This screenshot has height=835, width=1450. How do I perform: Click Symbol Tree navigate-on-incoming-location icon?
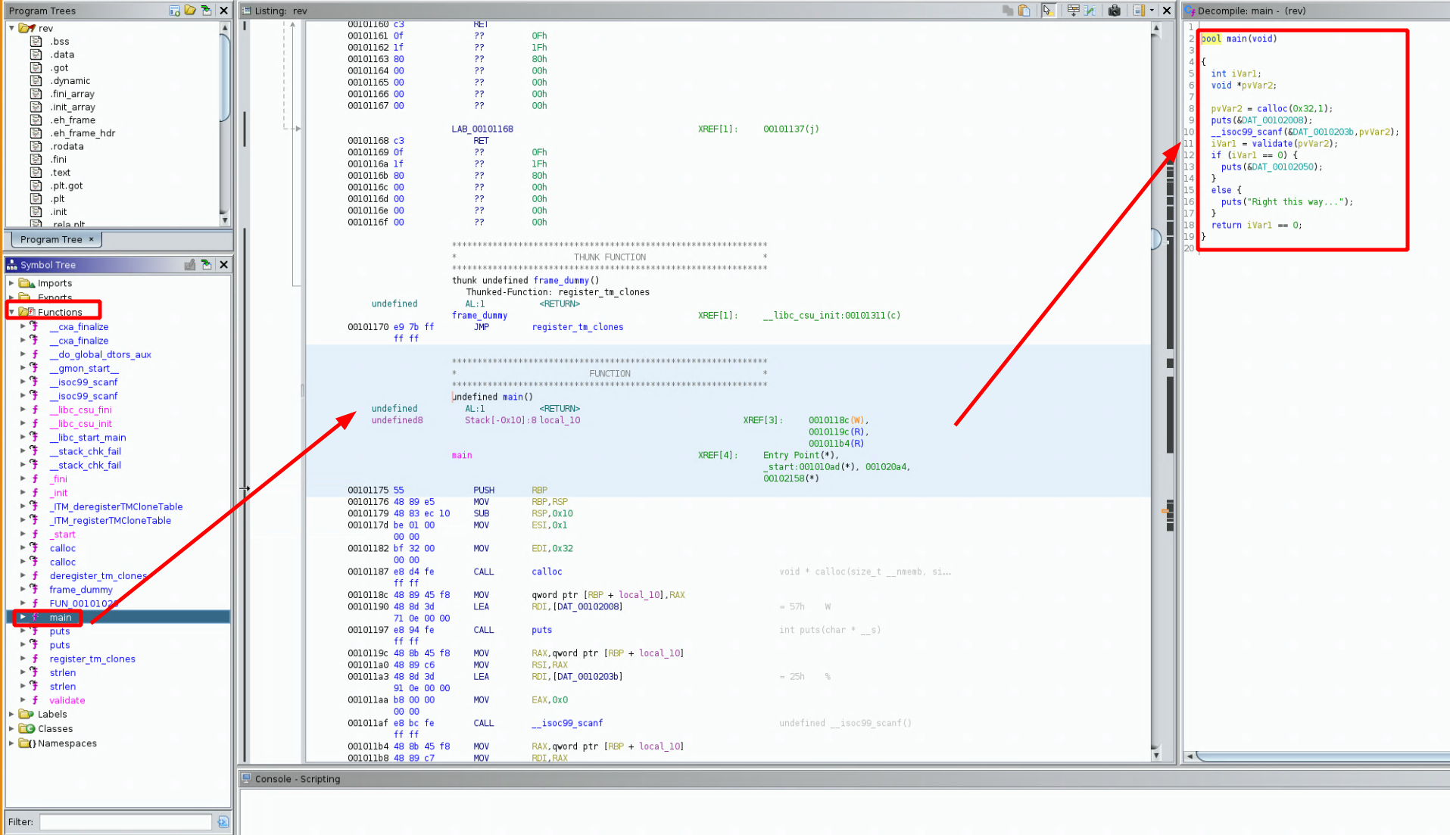pos(206,265)
